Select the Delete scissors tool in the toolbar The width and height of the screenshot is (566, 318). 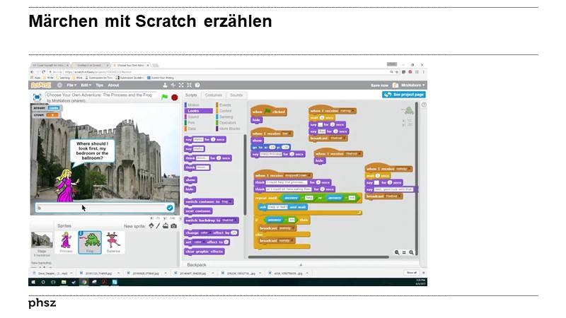pos(173,85)
